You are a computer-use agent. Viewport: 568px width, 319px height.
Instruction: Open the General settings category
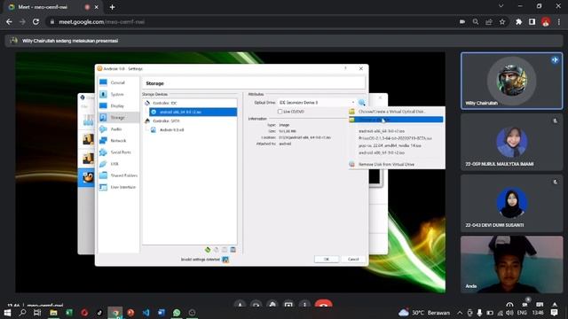click(118, 82)
